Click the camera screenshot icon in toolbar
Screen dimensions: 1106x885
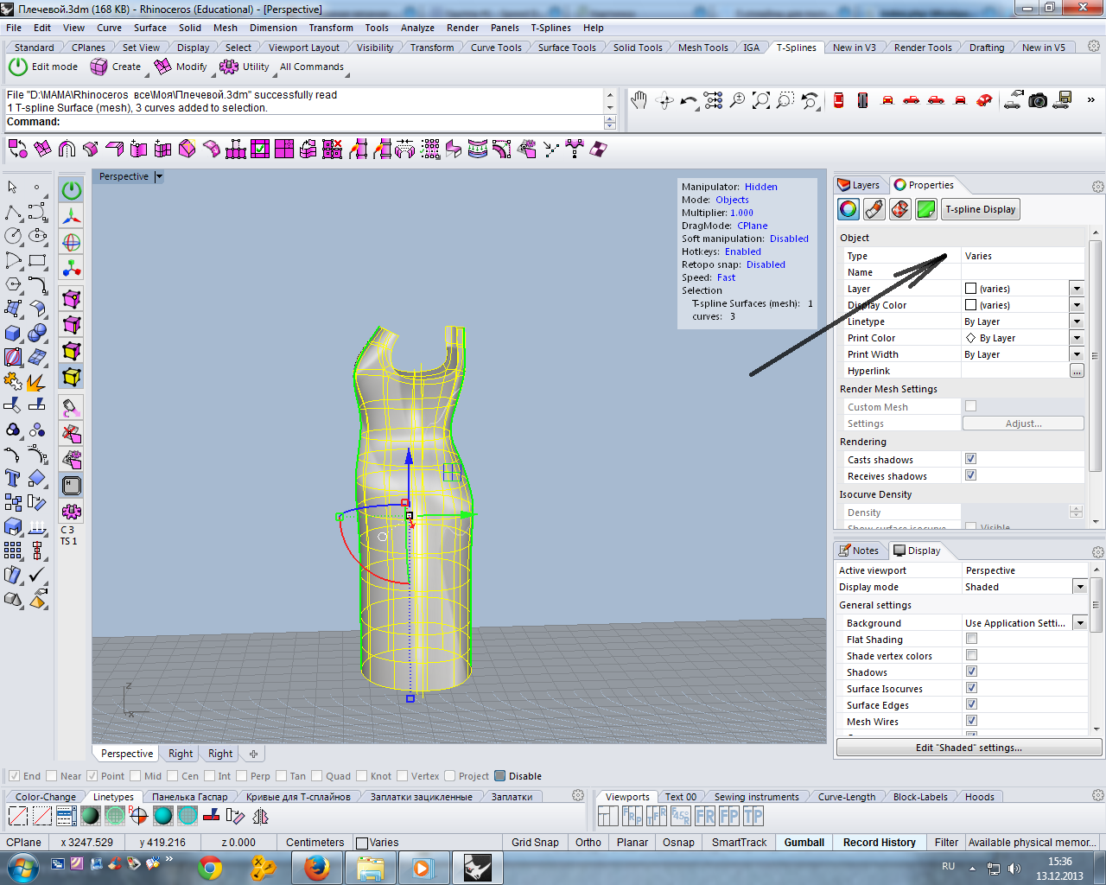1038,101
